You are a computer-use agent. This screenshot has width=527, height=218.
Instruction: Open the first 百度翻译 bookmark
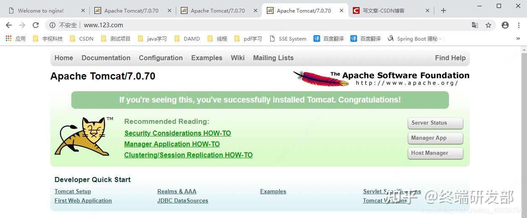click(x=329, y=38)
